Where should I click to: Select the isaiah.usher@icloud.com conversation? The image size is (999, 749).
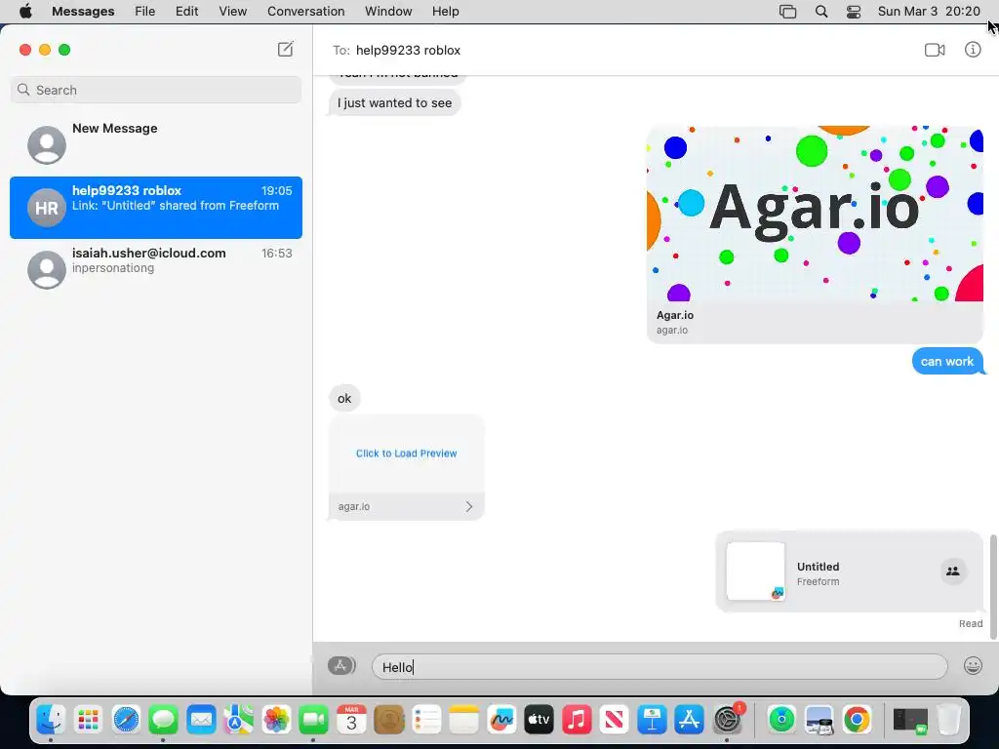click(156, 269)
